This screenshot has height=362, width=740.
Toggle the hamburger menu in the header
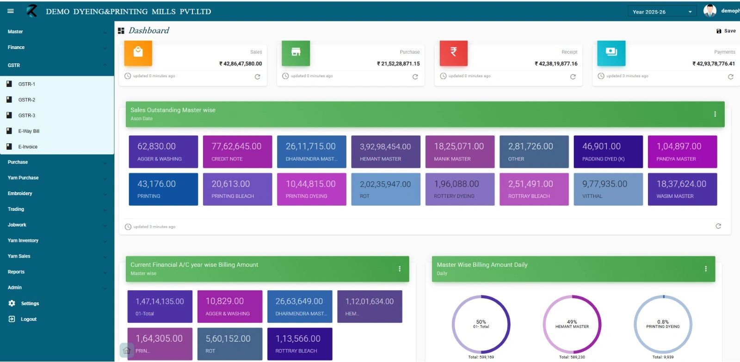[11, 11]
